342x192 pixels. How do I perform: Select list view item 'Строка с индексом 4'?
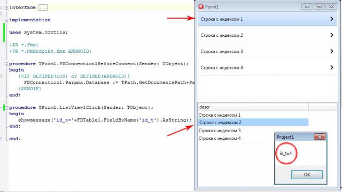pos(267,68)
